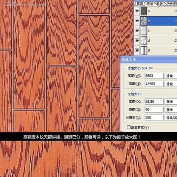
Task: Hide the bottom channel named 0
Action: [137, 50]
